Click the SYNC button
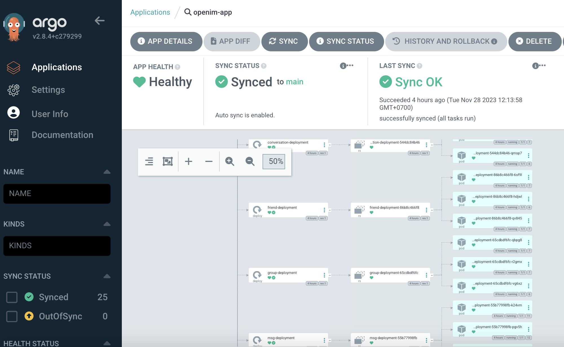This screenshot has height=347, width=564. pos(284,41)
